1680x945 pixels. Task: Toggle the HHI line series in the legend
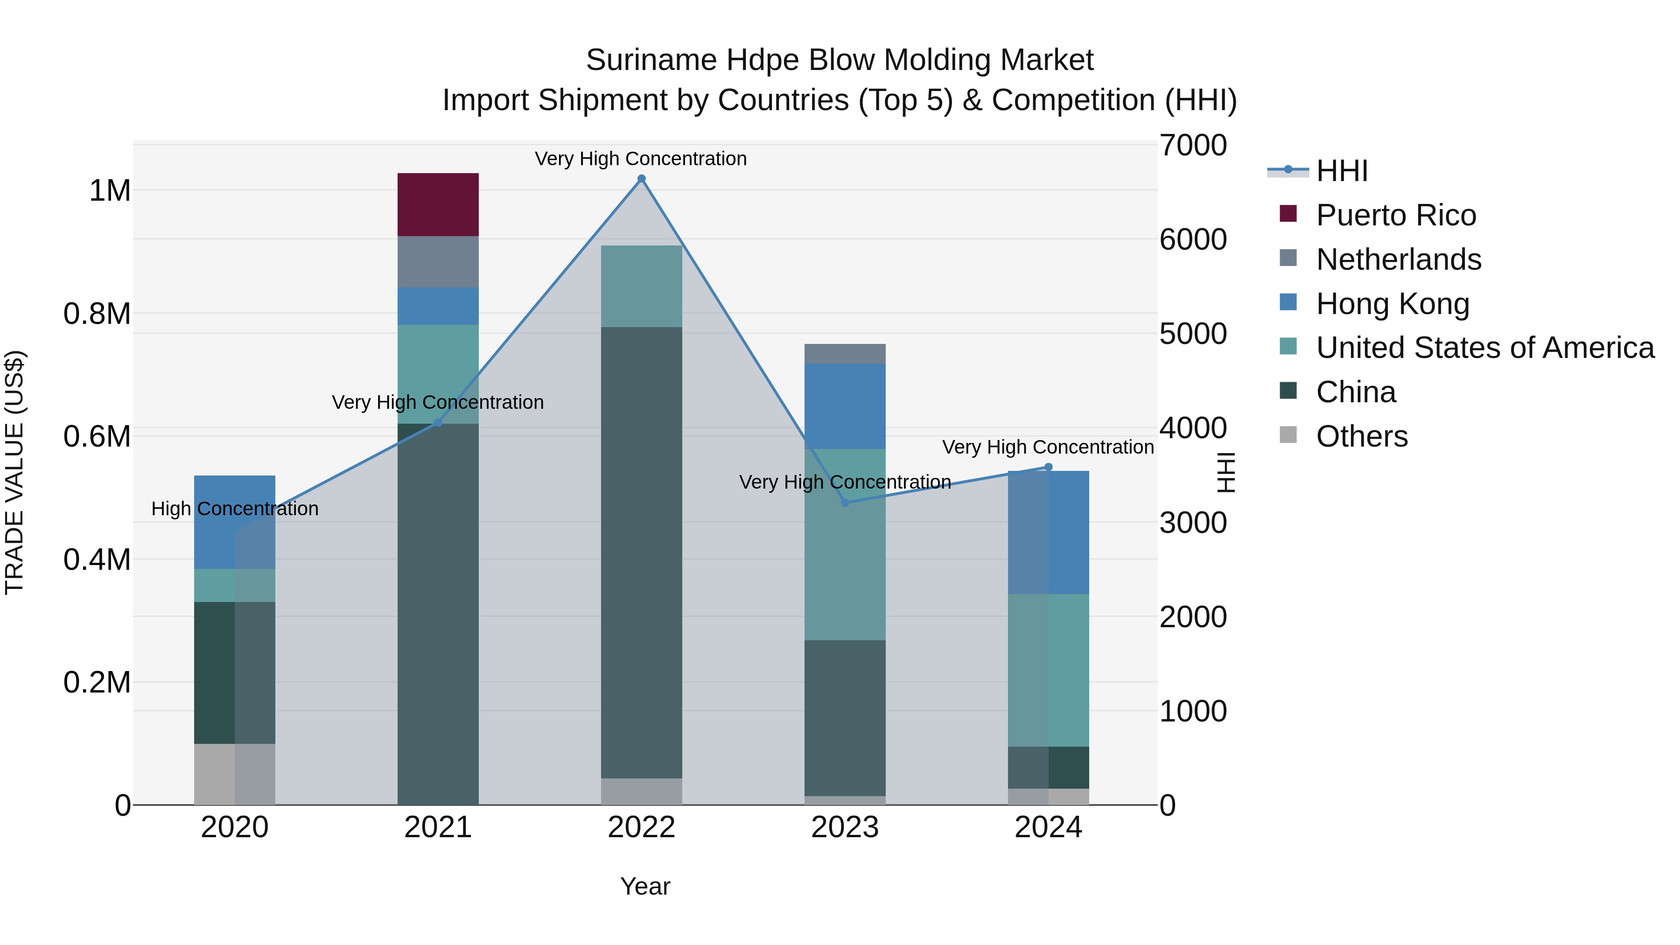click(1317, 171)
